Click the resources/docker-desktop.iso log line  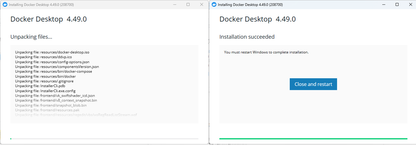pos(52,52)
